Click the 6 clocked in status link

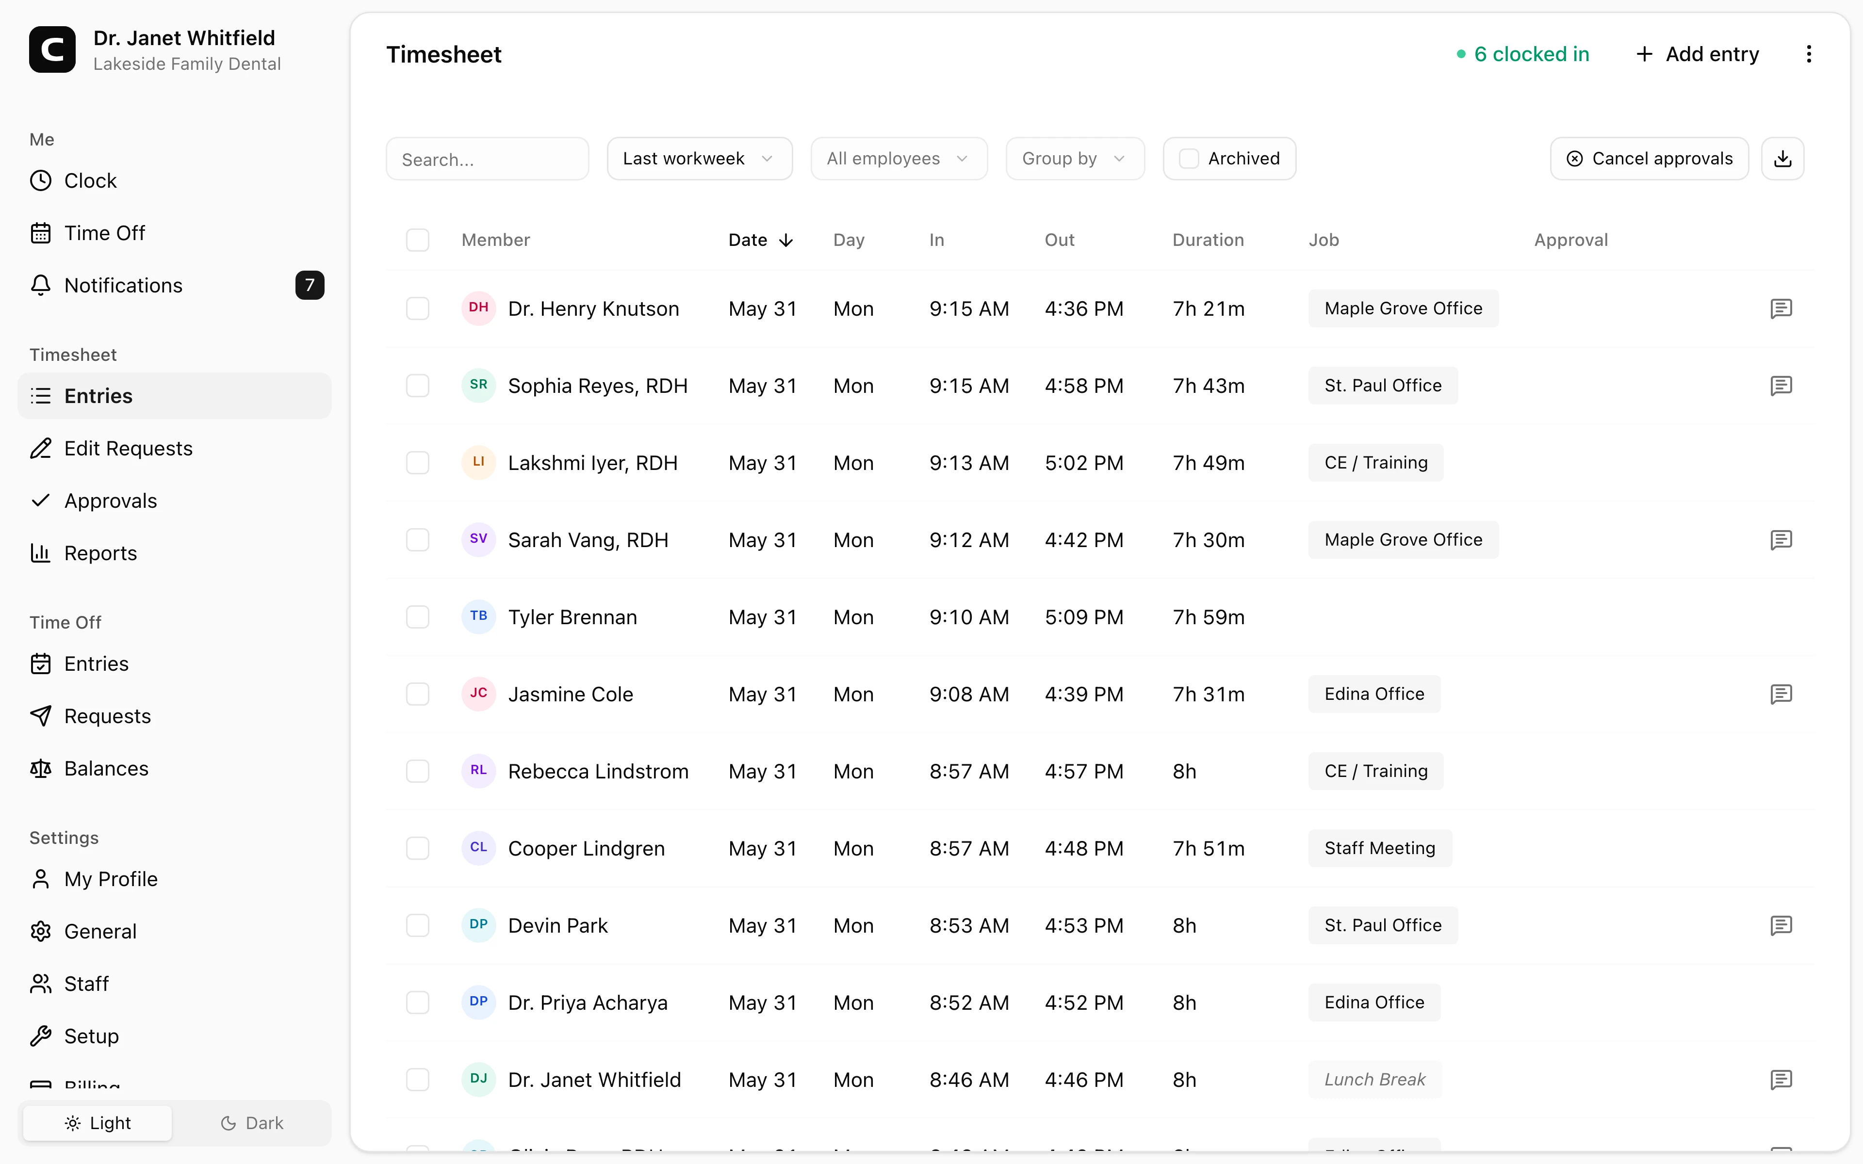coord(1522,54)
